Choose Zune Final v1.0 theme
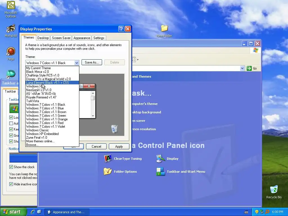The image size is (288, 216). tap(52, 138)
